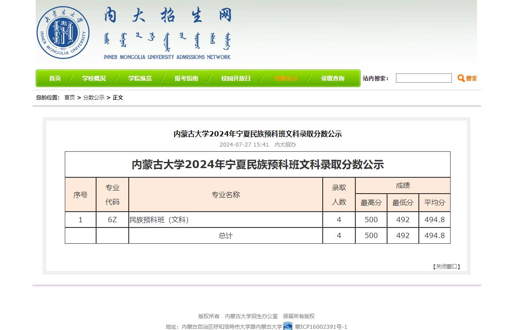The width and height of the screenshot is (507, 330).
Task: Click the 序号 column header
Action: tap(81, 194)
